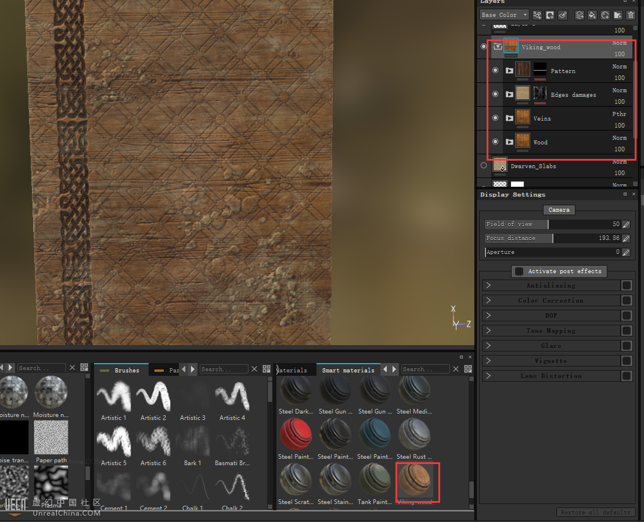The height and width of the screenshot is (522, 644).
Task: Show the Dwarven_Slabs layer
Action: 484,166
